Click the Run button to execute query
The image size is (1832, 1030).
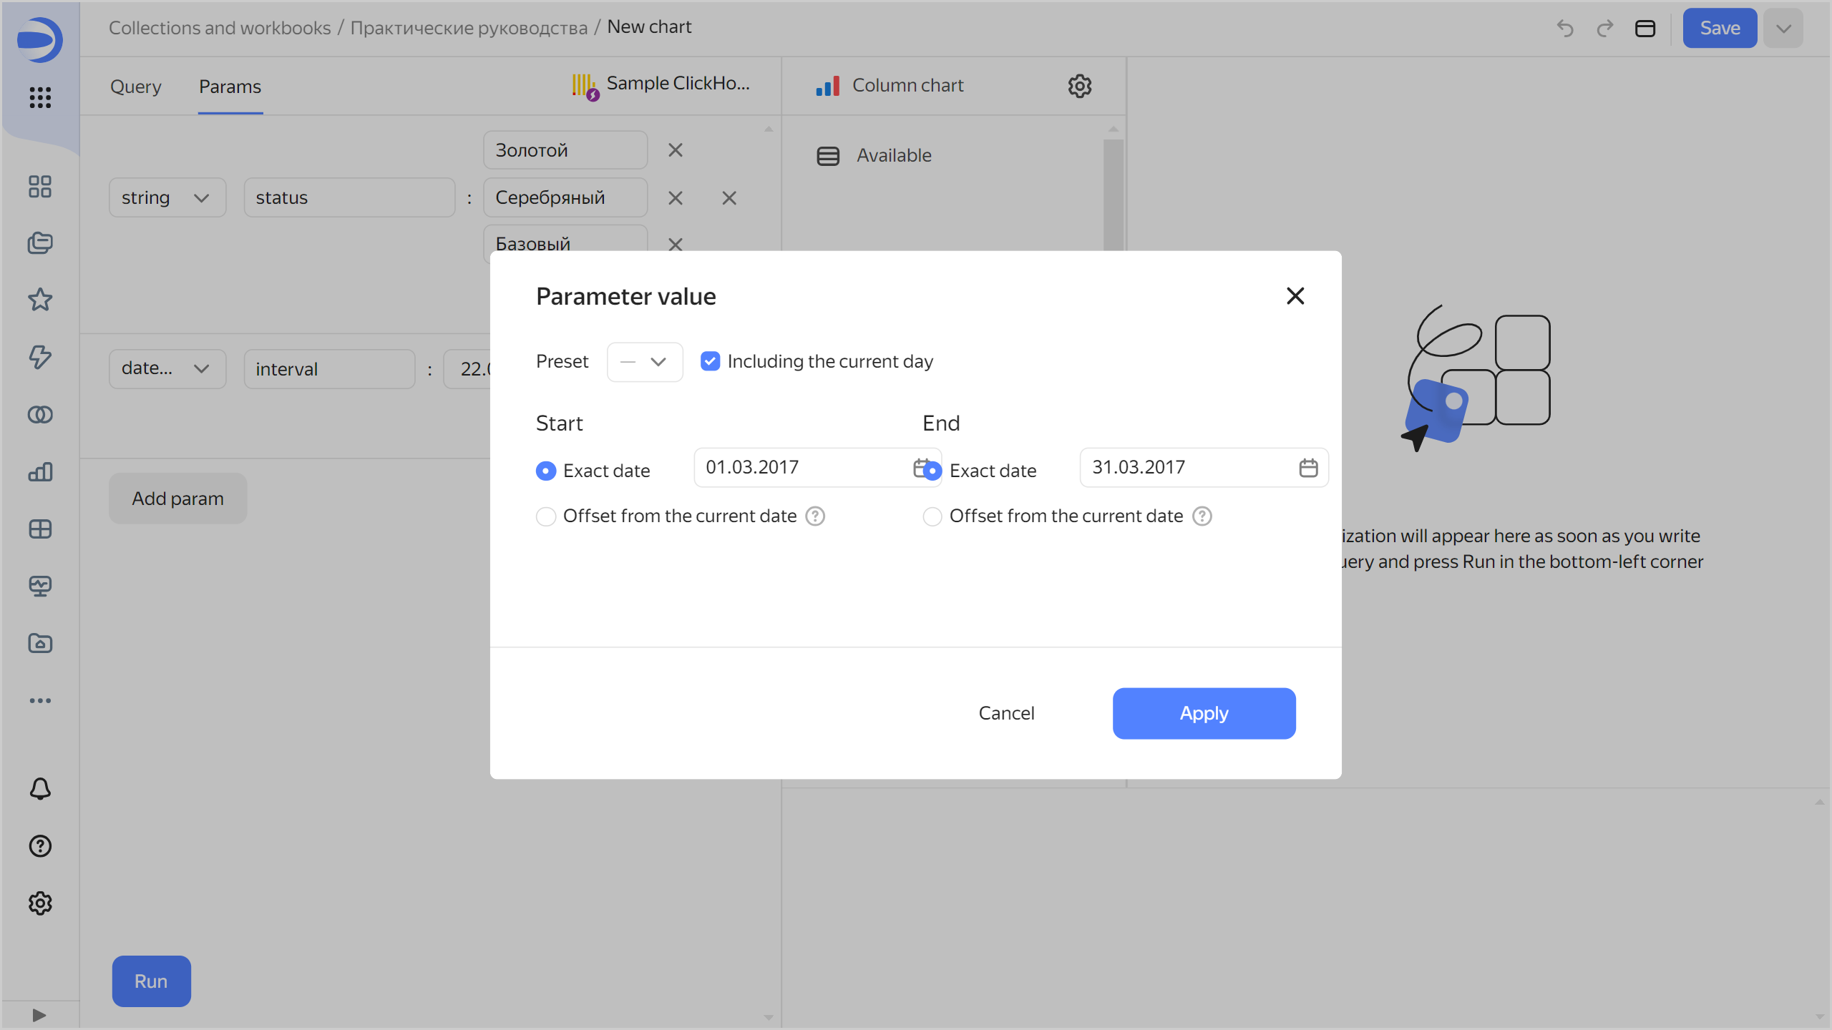pyautogui.click(x=151, y=981)
